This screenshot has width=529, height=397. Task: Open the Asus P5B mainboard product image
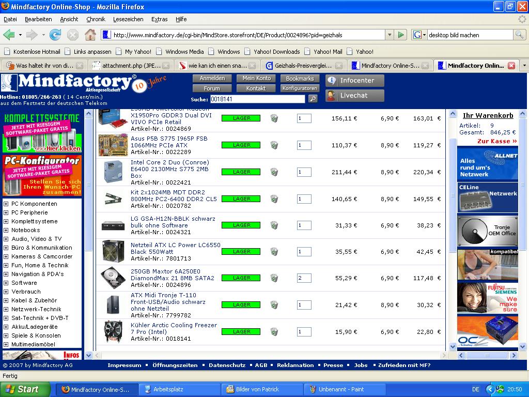113,145
